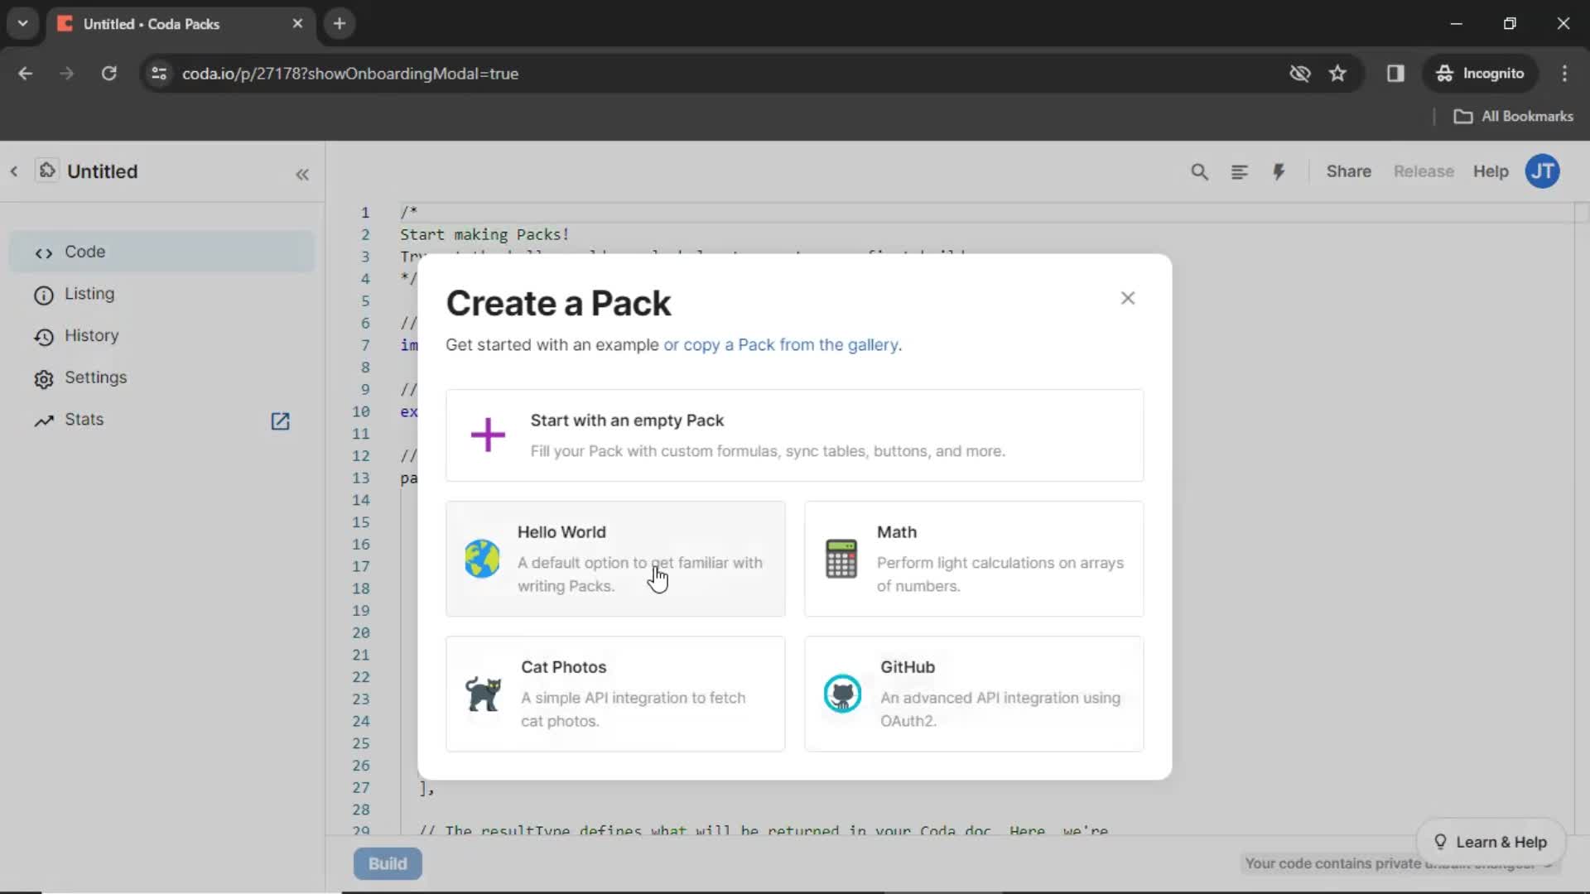Screen dimensions: 1590x894
Task: Click the format lines icon in toolbar
Action: click(x=1239, y=171)
